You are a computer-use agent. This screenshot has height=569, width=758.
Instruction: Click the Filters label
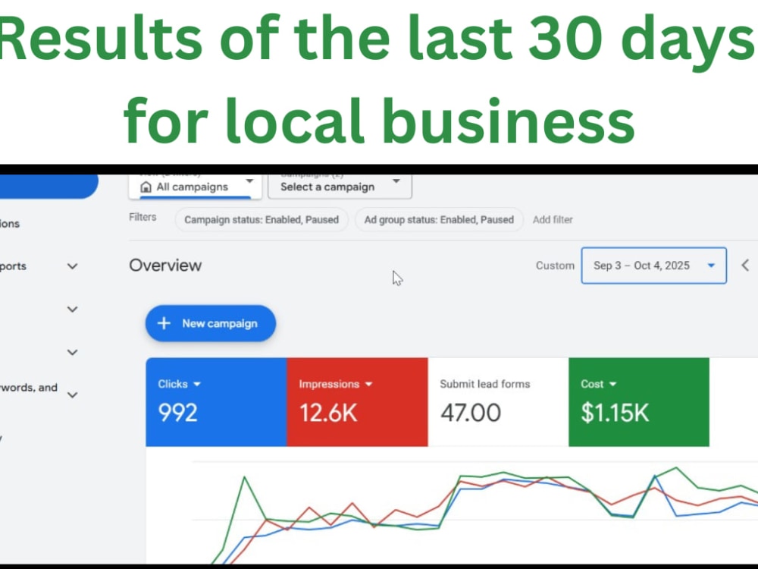[x=143, y=217]
